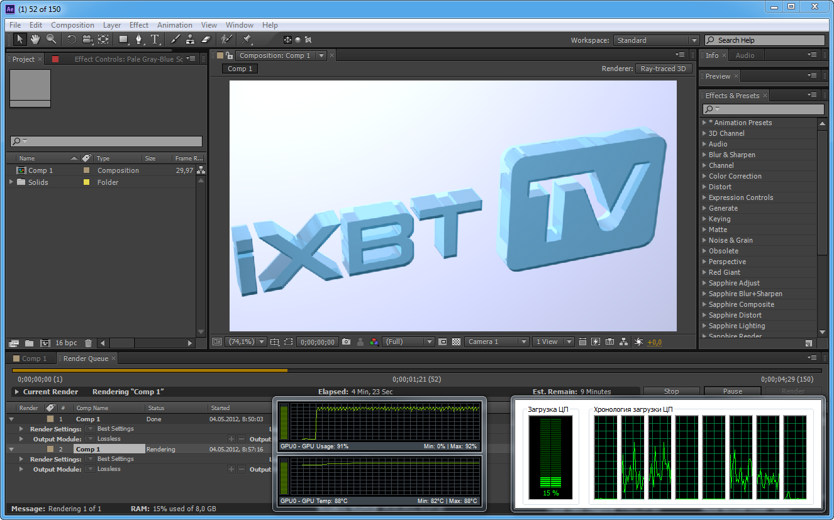The width and height of the screenshot is (834, 520).
Task: Select the Horizontal Type tool
Action: [x=155, y=40]
